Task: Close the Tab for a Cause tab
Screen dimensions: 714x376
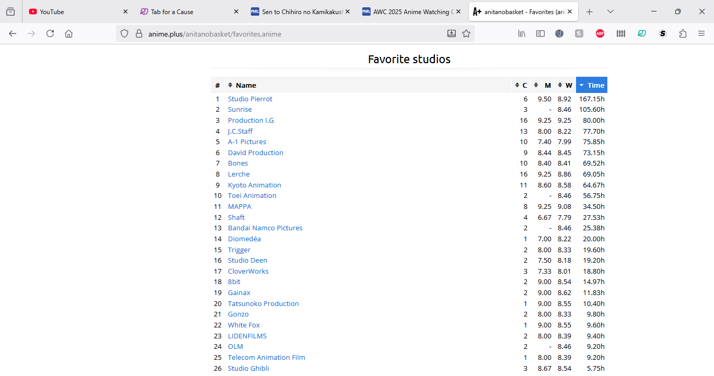Action: click(236, 11)
